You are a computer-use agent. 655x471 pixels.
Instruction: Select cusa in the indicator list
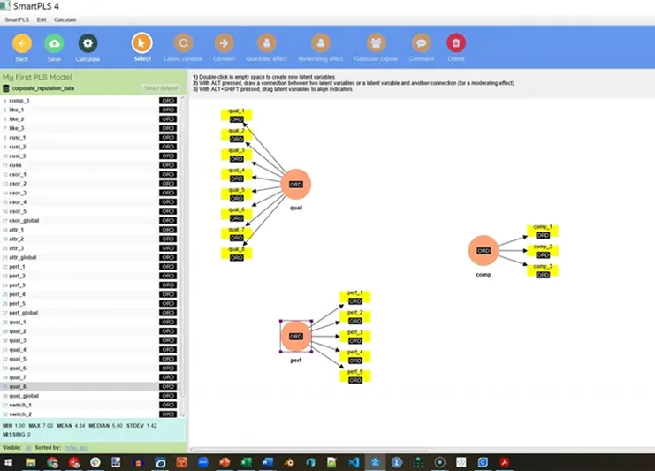pos(89,165)
